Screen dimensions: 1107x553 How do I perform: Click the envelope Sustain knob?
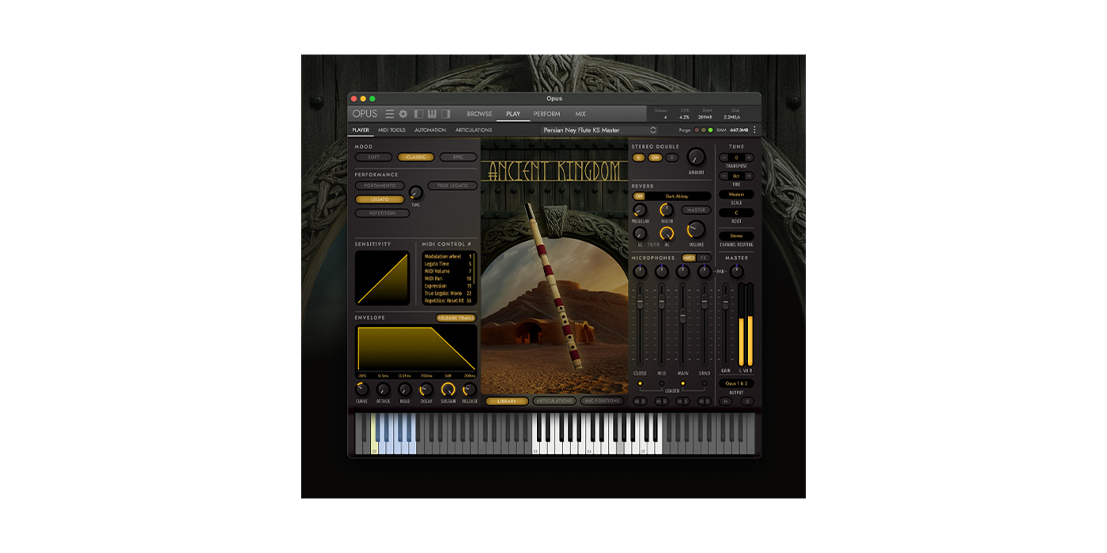click(448, 389)
